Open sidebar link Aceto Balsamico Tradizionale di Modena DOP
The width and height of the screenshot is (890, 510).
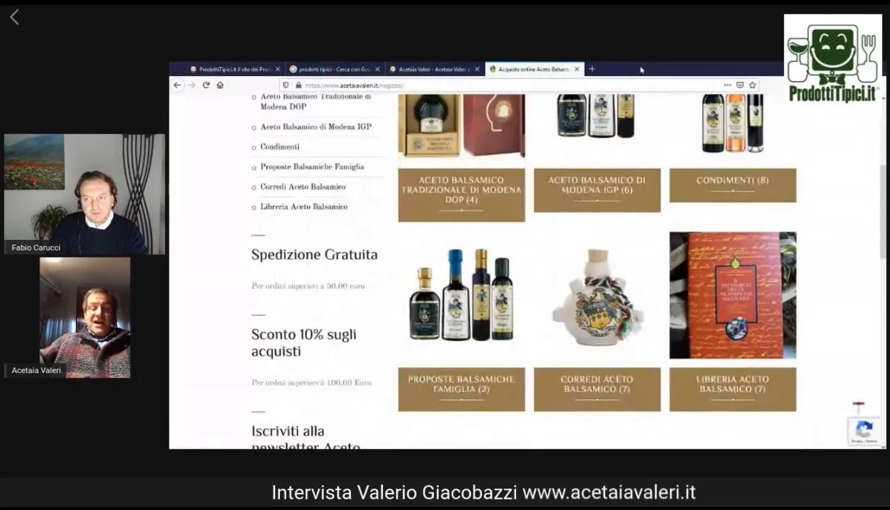click(x=316, y=102)
